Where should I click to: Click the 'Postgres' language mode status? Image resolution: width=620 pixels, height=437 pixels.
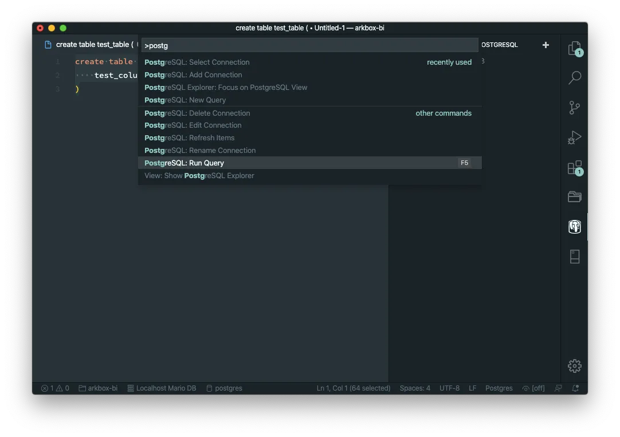pyautogui.click(x=499, y=388)
